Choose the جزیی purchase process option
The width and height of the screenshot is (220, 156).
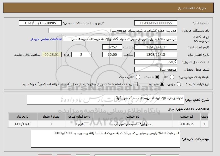click(x=179, y=84)
